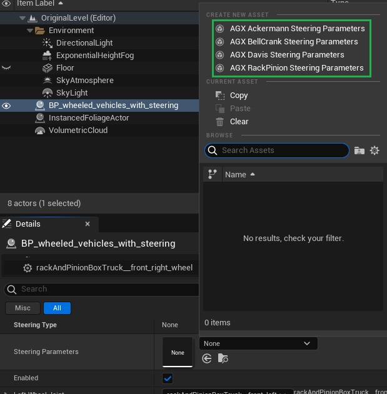Viewport: 387px width, 394px height.
Task: Uncheck the Enabled checkbox
Action: (168, 378)
